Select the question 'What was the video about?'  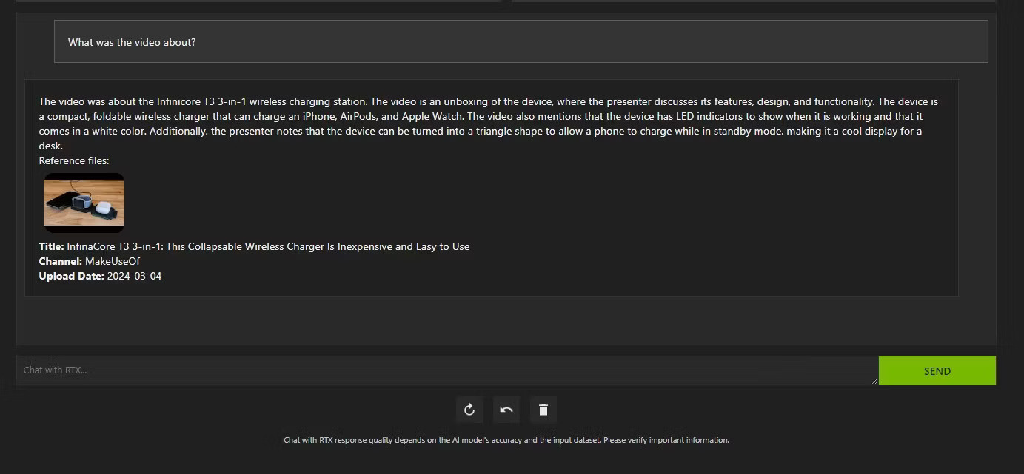point(132,42)
